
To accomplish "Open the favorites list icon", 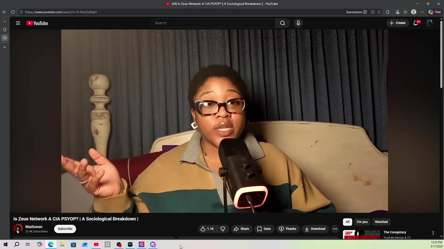I will point(405,12).
